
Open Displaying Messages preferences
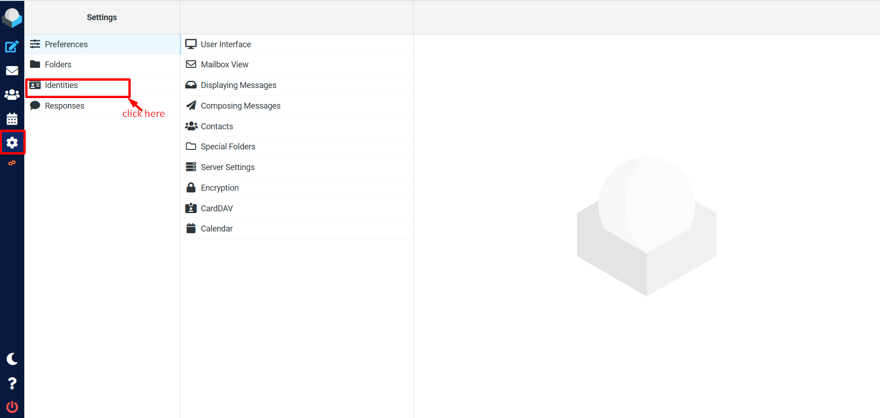[x=238, y=85]
